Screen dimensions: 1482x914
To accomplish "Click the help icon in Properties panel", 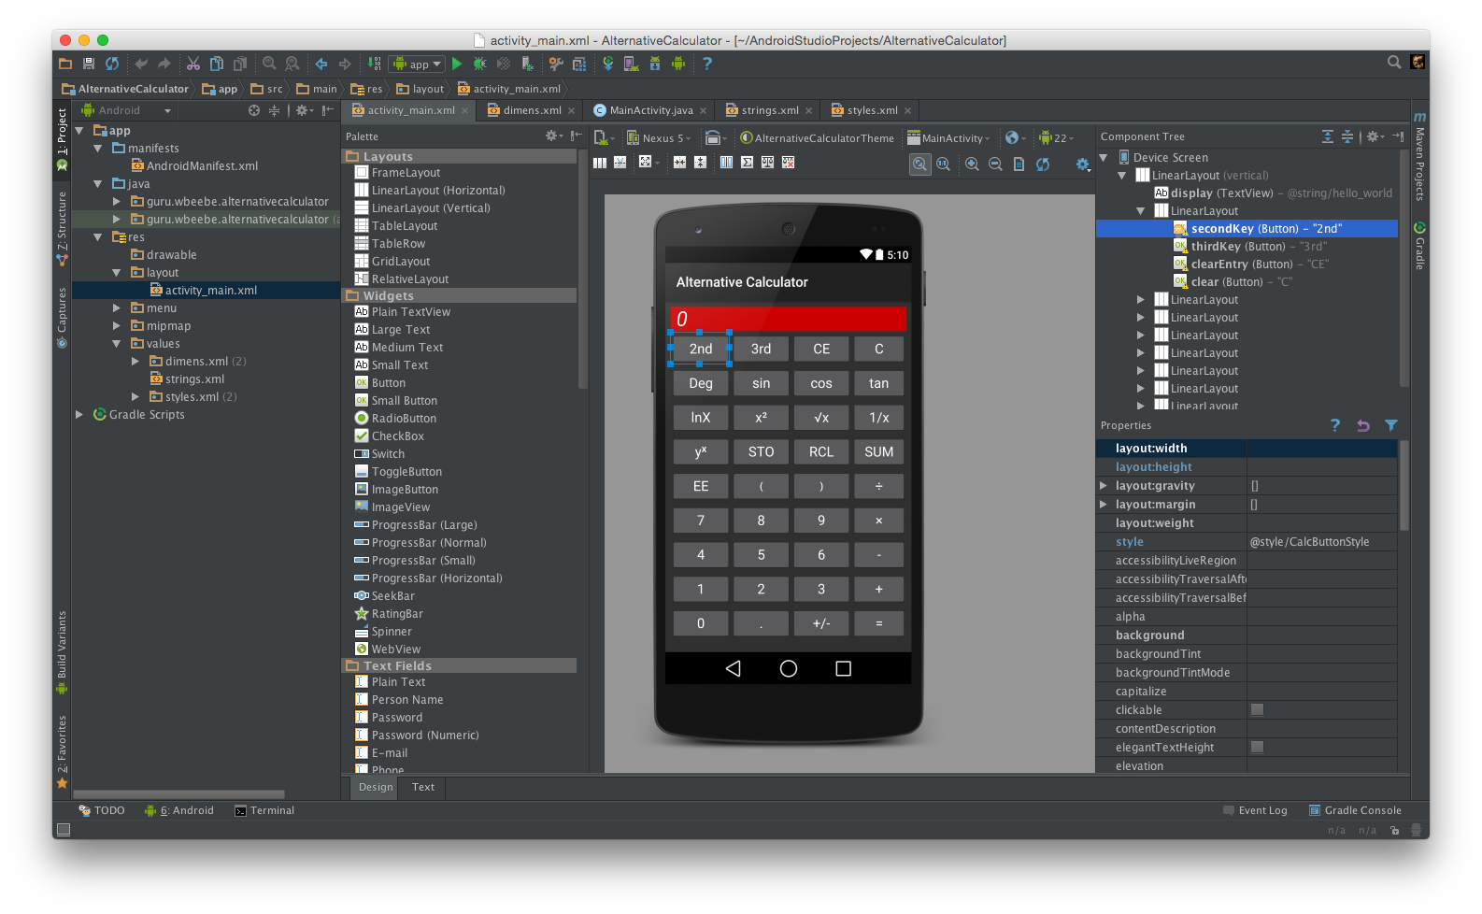I will pos(1335,425).
